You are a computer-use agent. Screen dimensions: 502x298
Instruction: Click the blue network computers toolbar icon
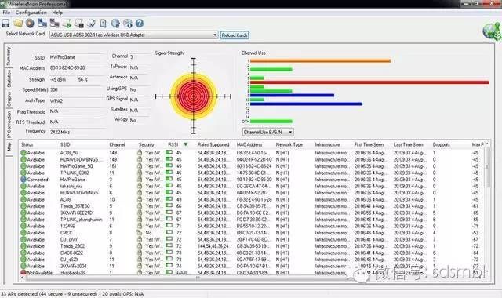[x=42, y=24]
